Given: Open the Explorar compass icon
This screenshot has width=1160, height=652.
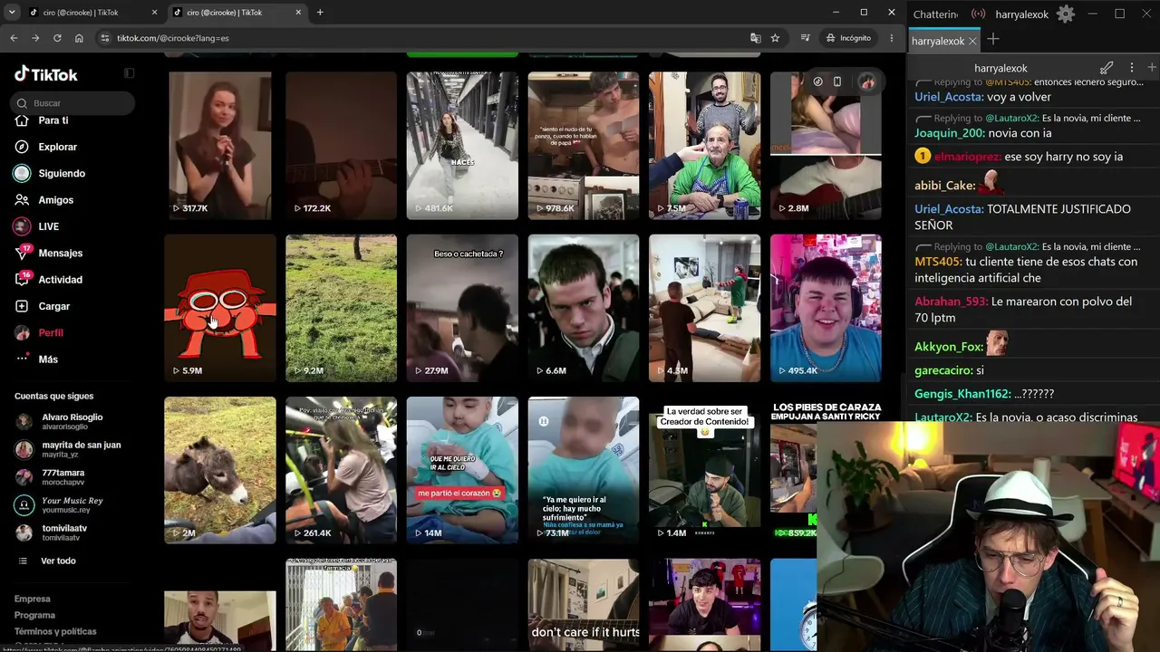Looking at the screenshot, I should 22,147.
